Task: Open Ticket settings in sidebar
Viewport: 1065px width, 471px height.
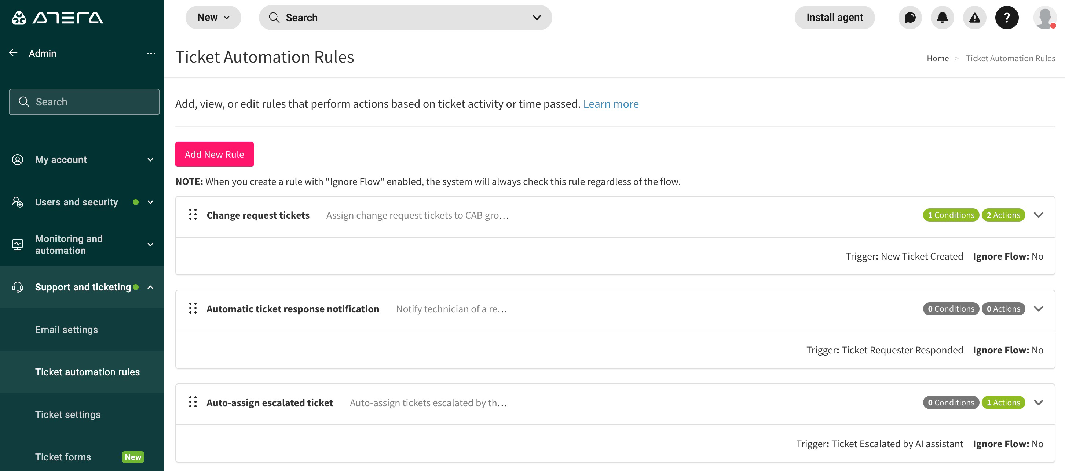Action: [68, 415]
